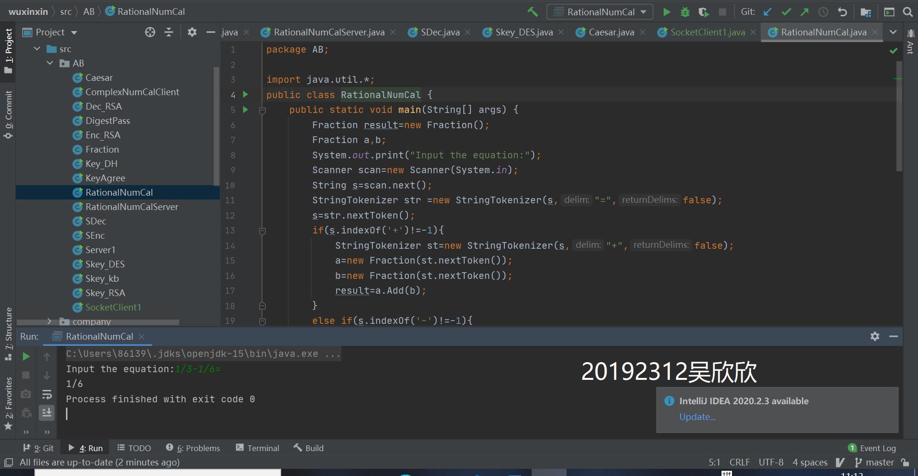
Task: Collapse the src folder
Action: (x=37, y=49)
